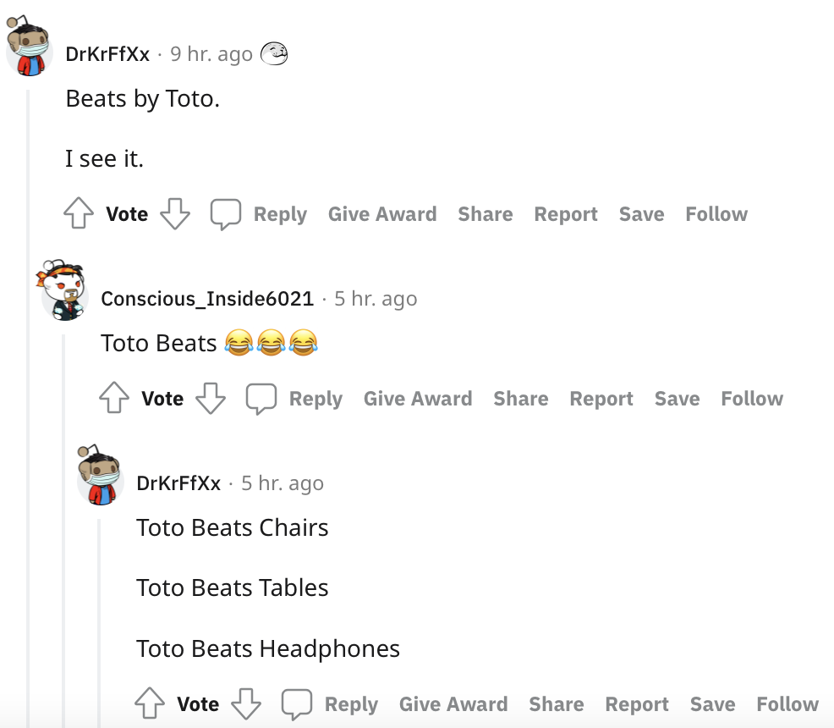Report the "Toto Beats Headphones" comment
The width and height of the screenshot is (834, 728).
pyautogui.click(x=637, y=704)
